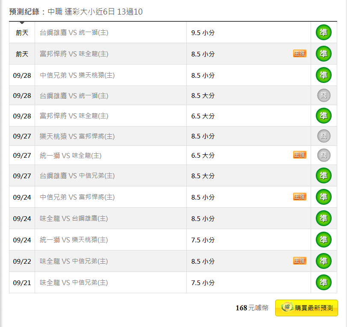347x327 pixels.
Task: Click the 購買最新預測 button
Action: click(x=306, y=308)
